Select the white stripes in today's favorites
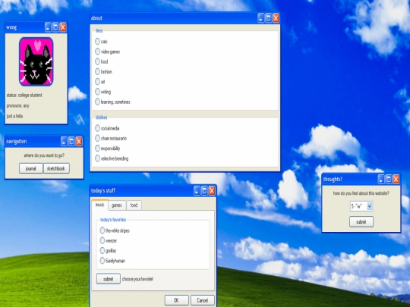 pyautogui.click(x=102, y=230)
